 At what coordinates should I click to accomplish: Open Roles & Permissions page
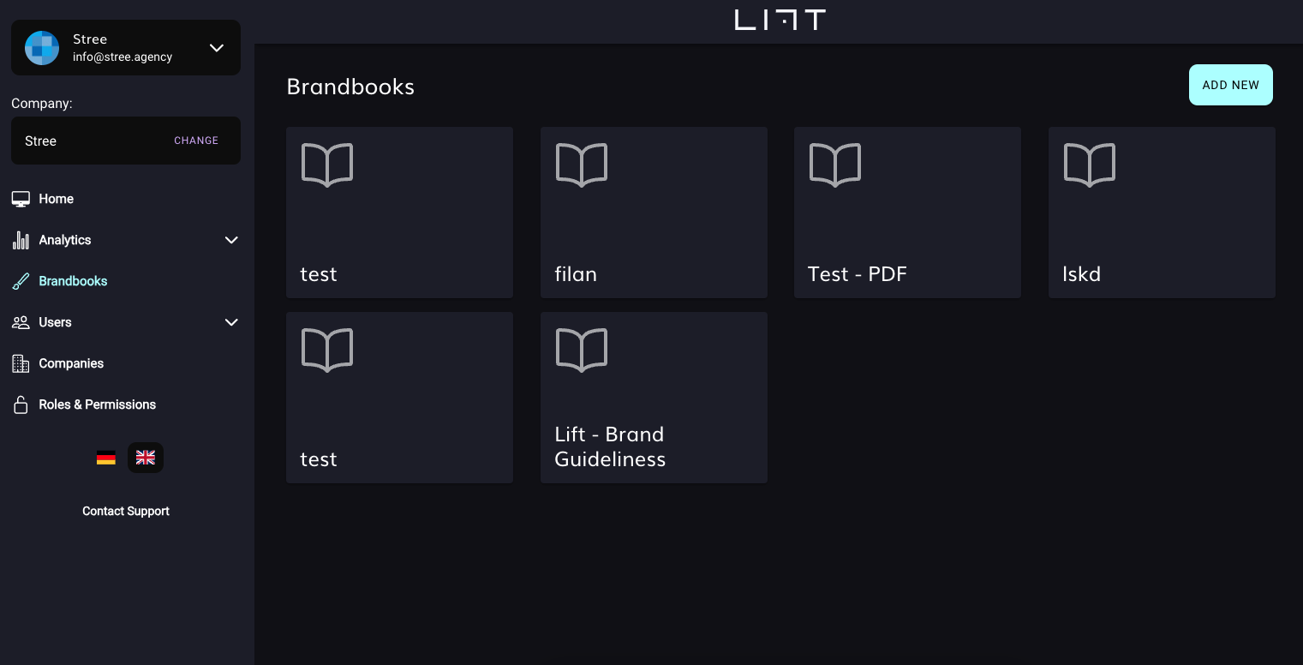click(x=97, y=404)
